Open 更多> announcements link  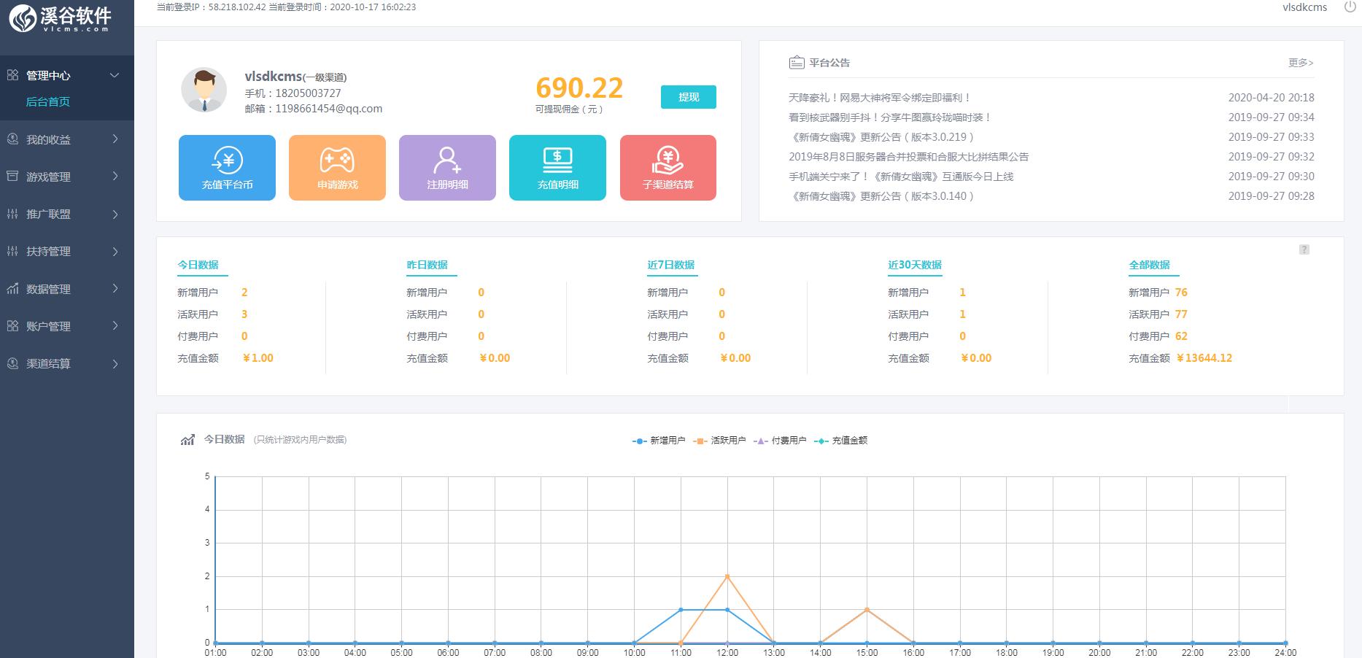[x=1301, y=63]
